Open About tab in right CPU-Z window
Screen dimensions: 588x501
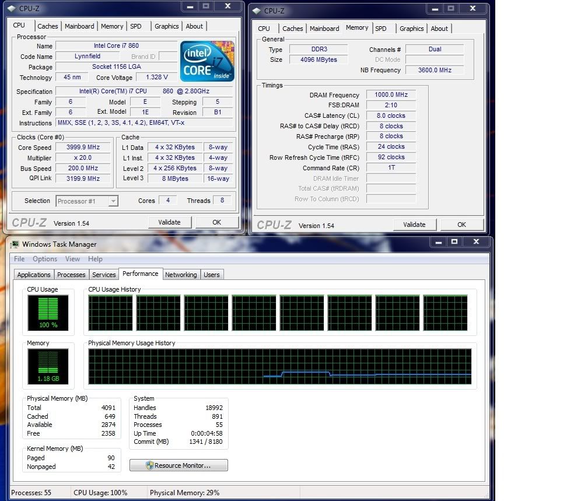[x=439, y=29]
